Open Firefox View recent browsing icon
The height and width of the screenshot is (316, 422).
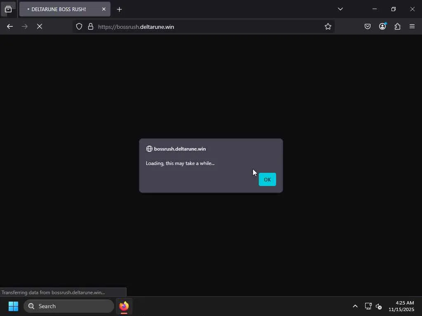(8, 9)
